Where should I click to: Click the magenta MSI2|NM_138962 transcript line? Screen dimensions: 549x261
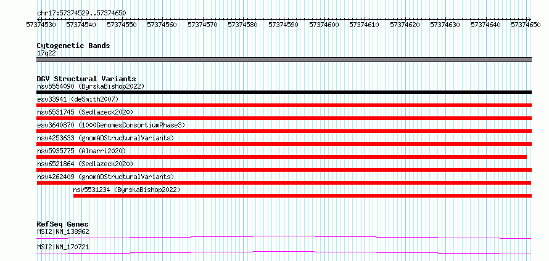(284, 237)
